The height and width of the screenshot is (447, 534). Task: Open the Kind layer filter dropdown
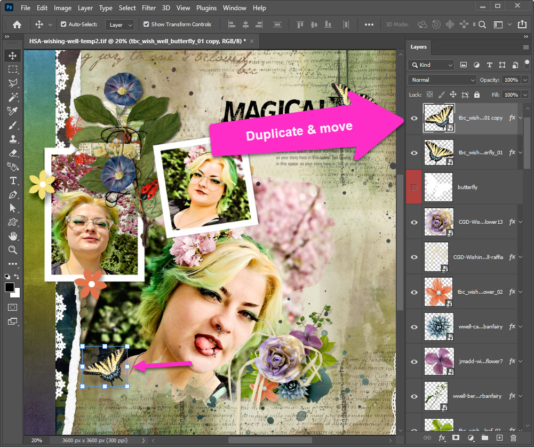tap(431, 65)
